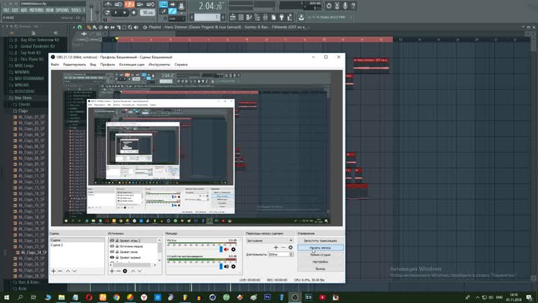Open the File menu in OBS
This screenshot has width=538, height=303.
click(54, 65)
